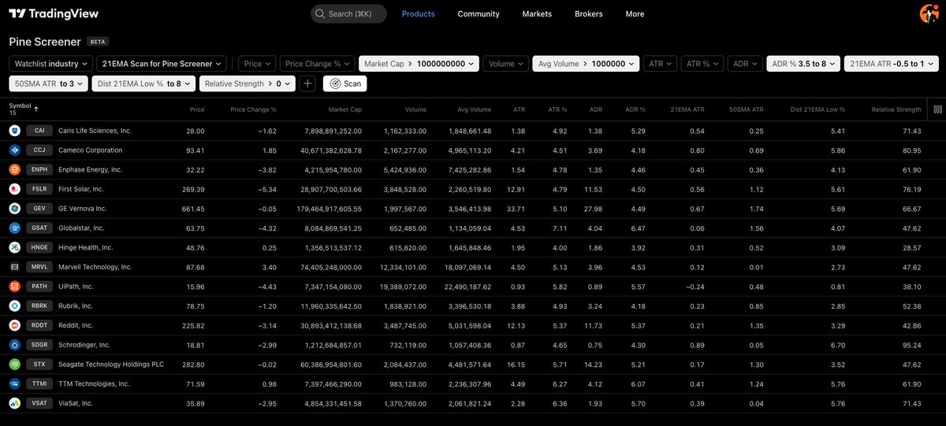The width and height of the screenshot is (946, 426).
Task: Click the First Solar logo icon
Action: 14,189
